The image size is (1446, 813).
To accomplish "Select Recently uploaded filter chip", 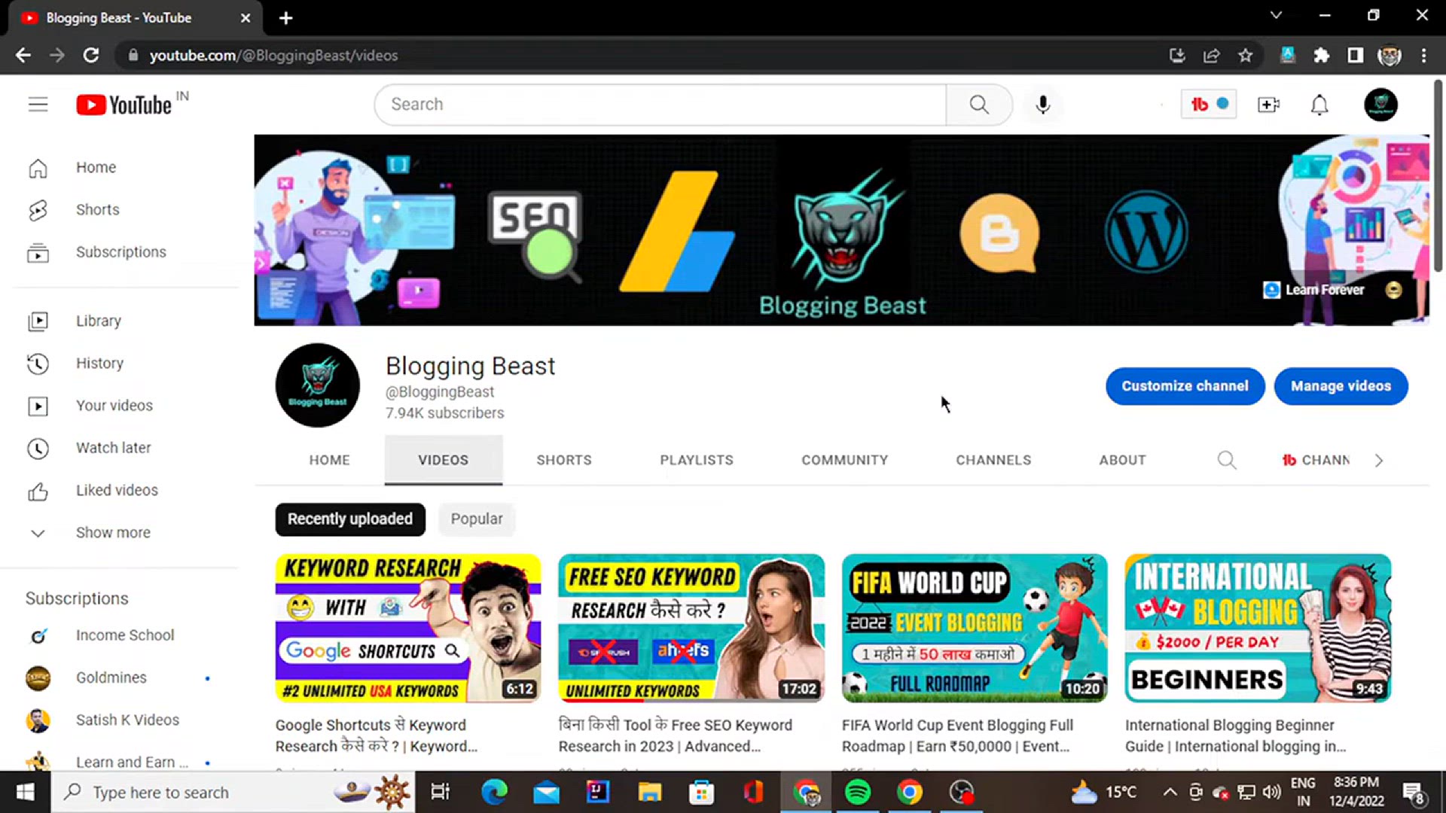I will [x=350, y=519].
